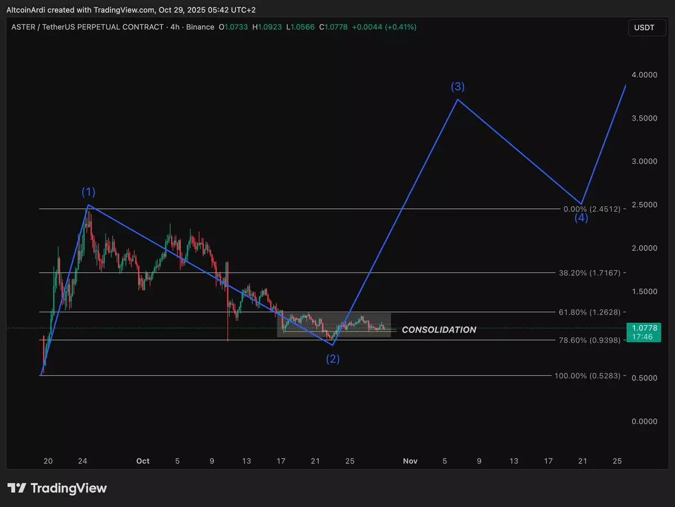Viewport: 675px width, 507px height.
Task: Click the 0.00% (2.4512) Fibonacci level label
Action: point(592,209)
